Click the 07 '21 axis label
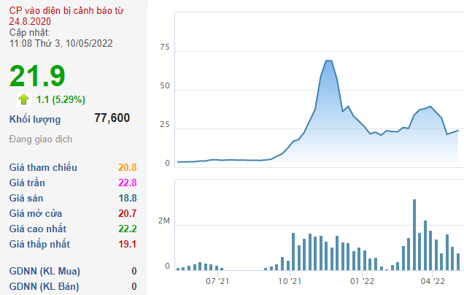 (217, 281)
